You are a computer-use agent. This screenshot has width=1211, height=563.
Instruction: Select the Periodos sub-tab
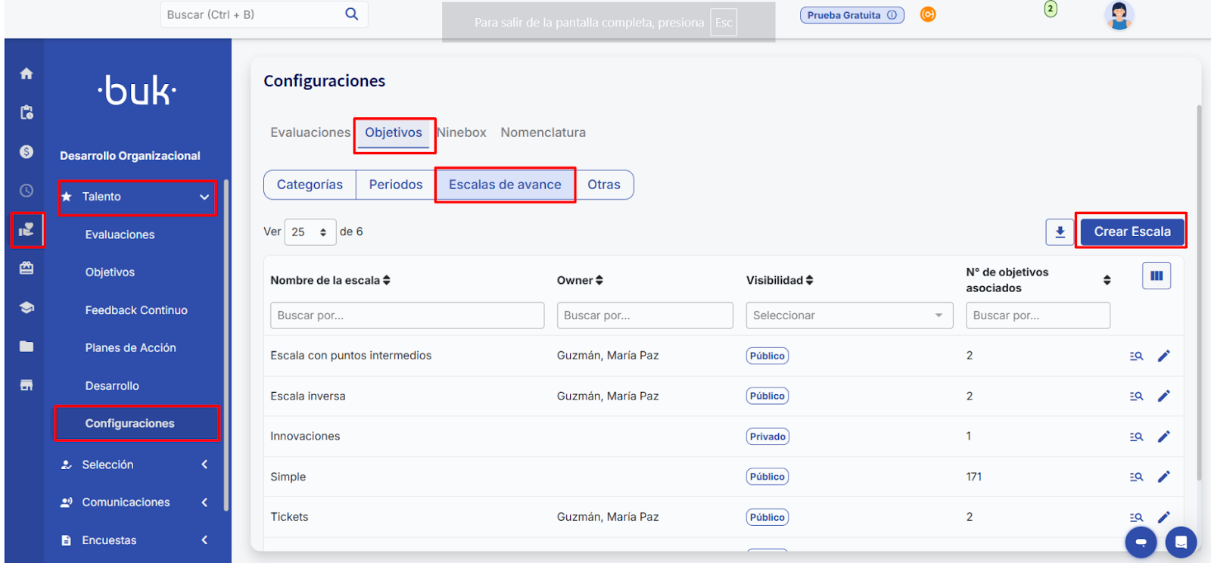396,185
